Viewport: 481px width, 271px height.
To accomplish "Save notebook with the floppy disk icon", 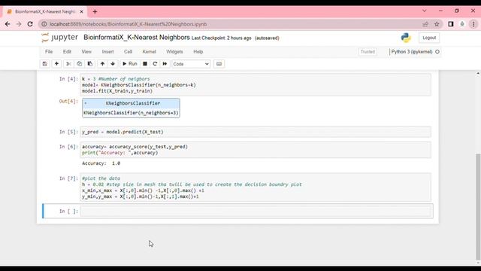I will point(45,64).
